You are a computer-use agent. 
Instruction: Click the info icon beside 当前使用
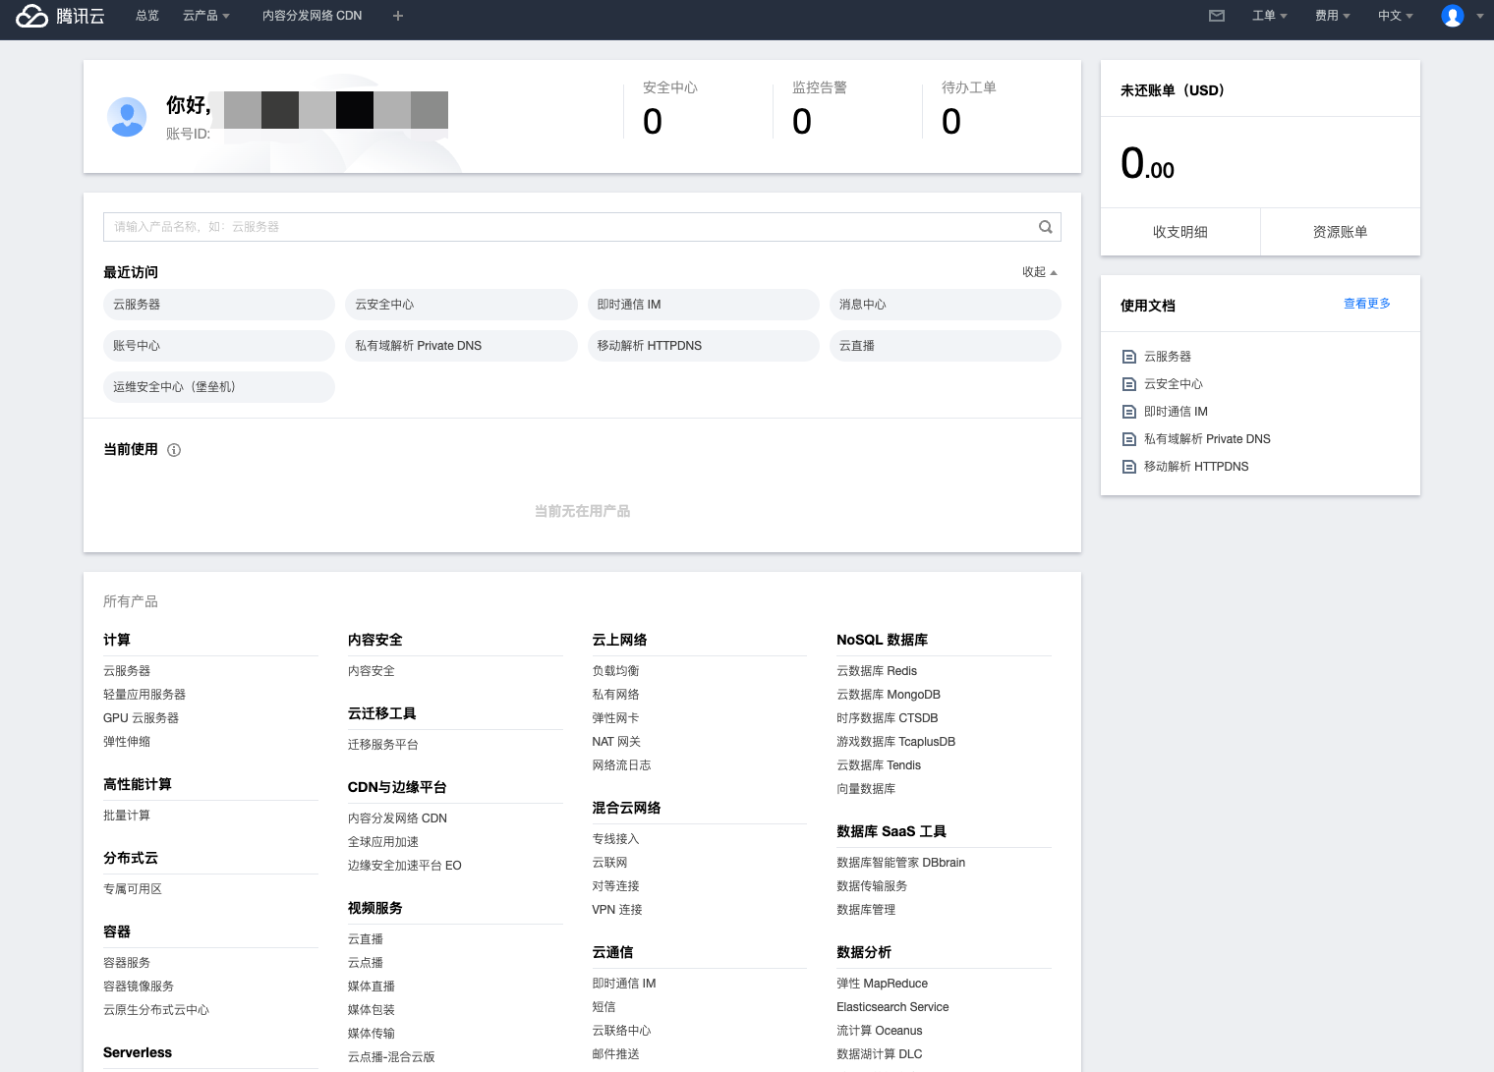174,450
